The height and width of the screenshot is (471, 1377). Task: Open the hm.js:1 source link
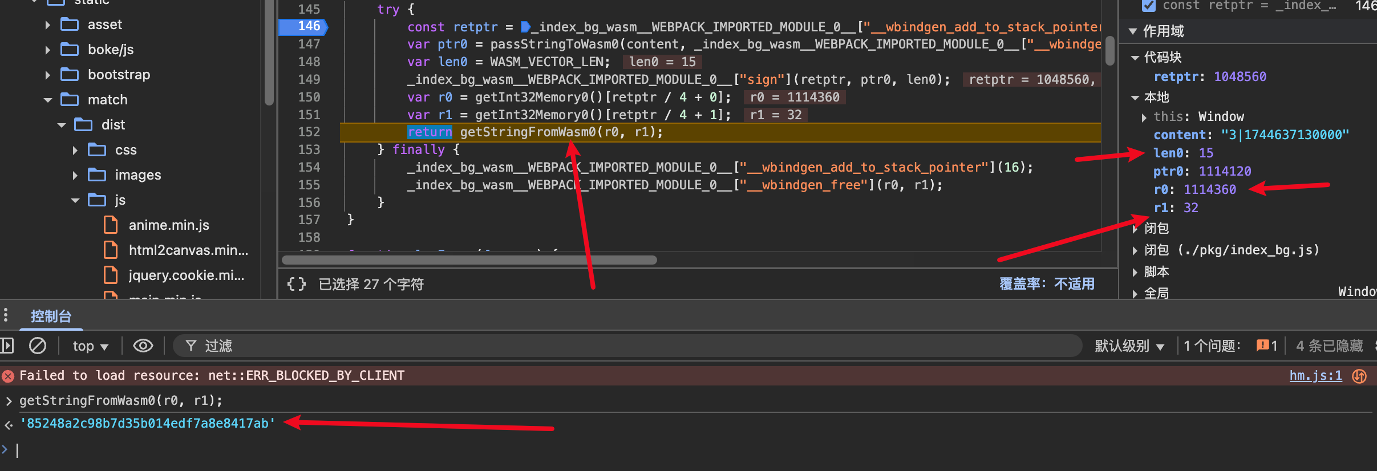(x=1315, y=376)
